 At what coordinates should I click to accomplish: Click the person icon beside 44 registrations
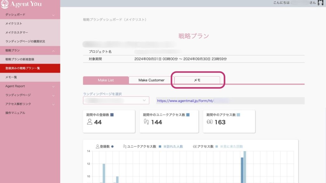click(89, 122)
